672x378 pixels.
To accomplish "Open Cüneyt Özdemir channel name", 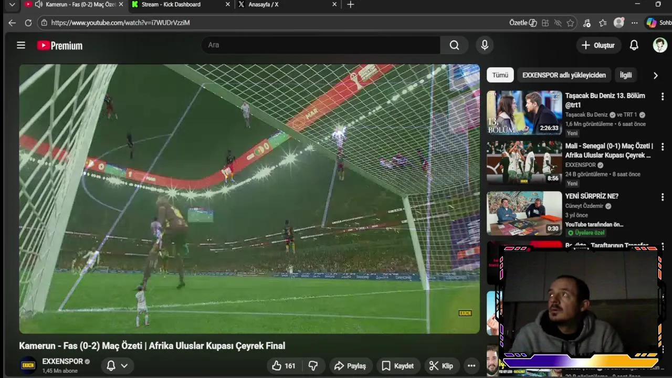I will pyautogui.click(x=584, y=206).
